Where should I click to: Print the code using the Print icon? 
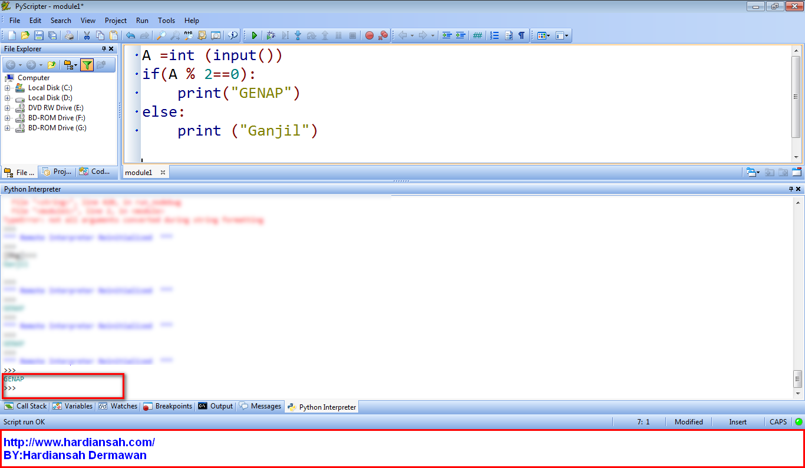point(69,35)
